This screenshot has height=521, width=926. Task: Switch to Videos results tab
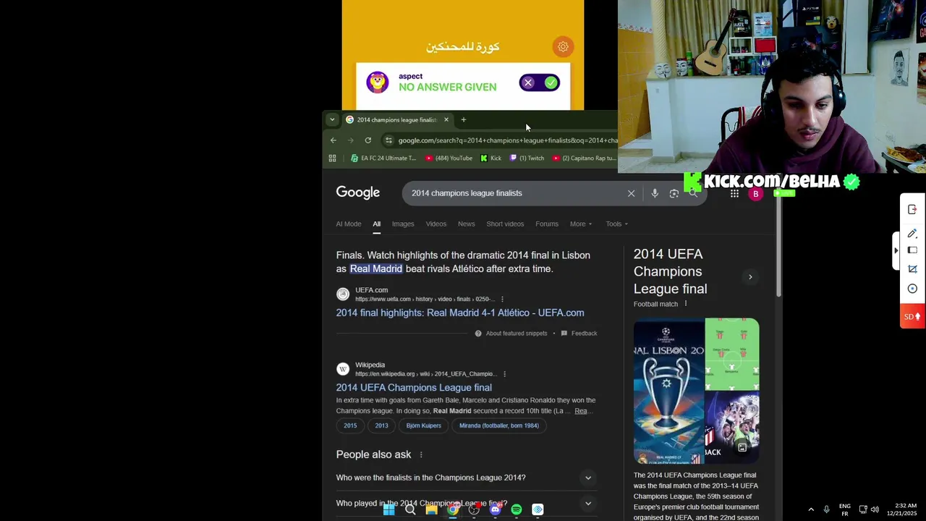pyautogui.click(x=436, y=224)
